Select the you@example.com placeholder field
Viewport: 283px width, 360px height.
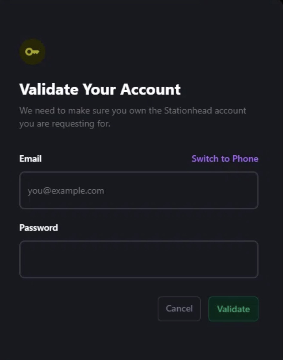[x=139, y=190]
